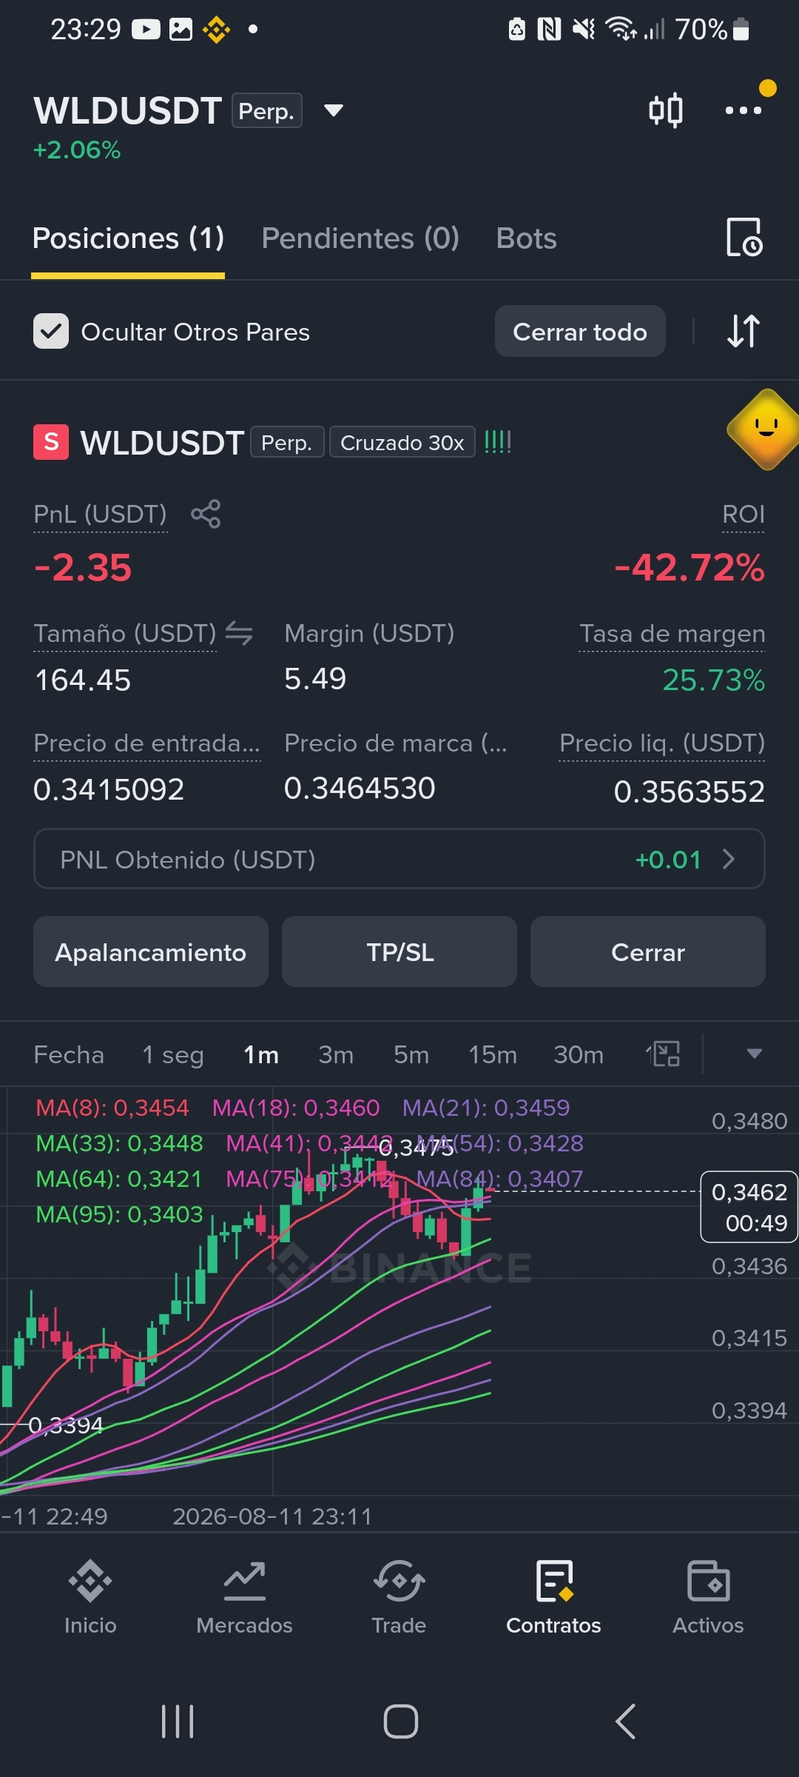Tap the red S short-side badge
This screenshot has width=799, height=1777.
click(x=51, y=442)
